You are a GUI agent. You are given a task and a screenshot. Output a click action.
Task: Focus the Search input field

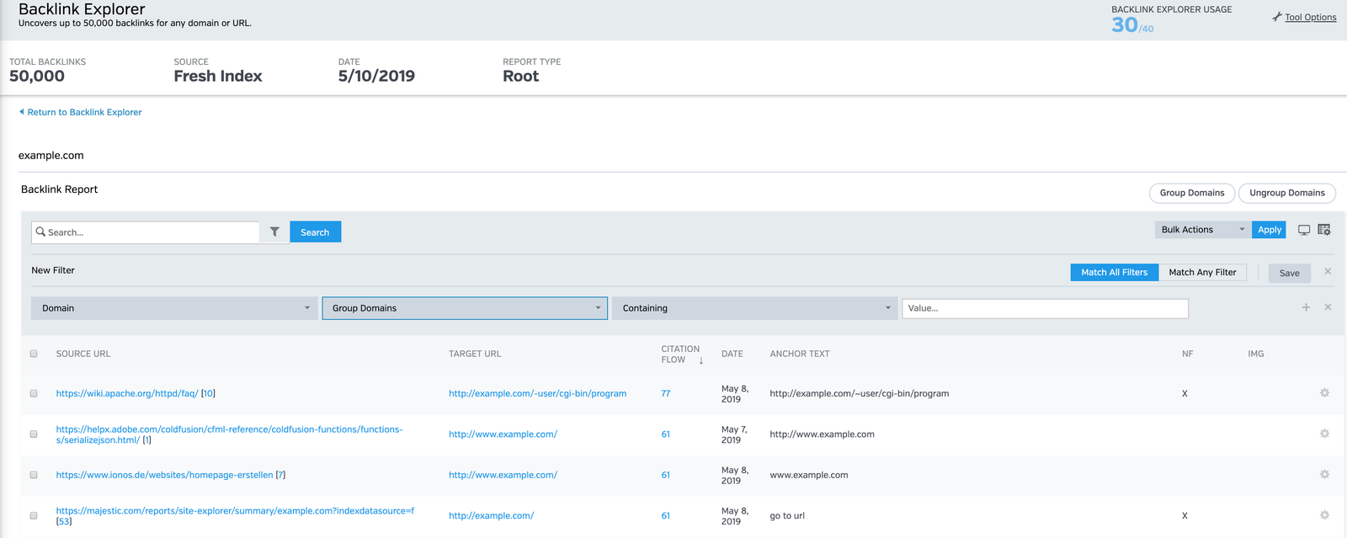pos(145,232)
